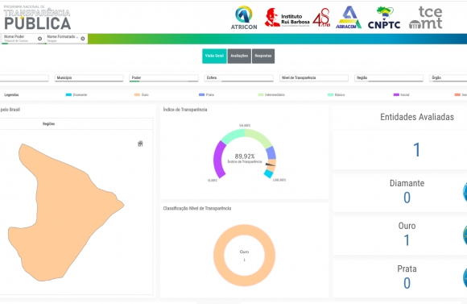The width and height of the screenshot is (467, 304).
Task: Open the Município filter dropdown
Action: pos(89,78)
